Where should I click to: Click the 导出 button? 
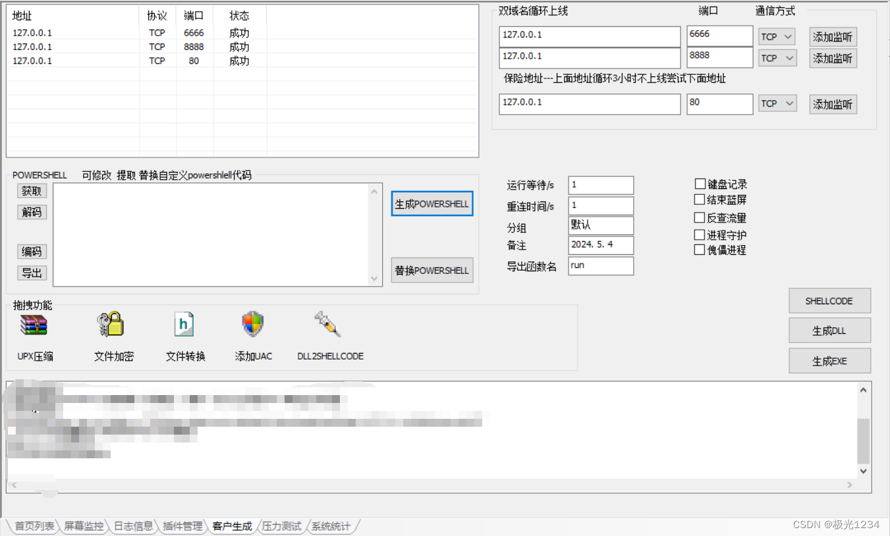pyautogui.click(x=32, y=273)
